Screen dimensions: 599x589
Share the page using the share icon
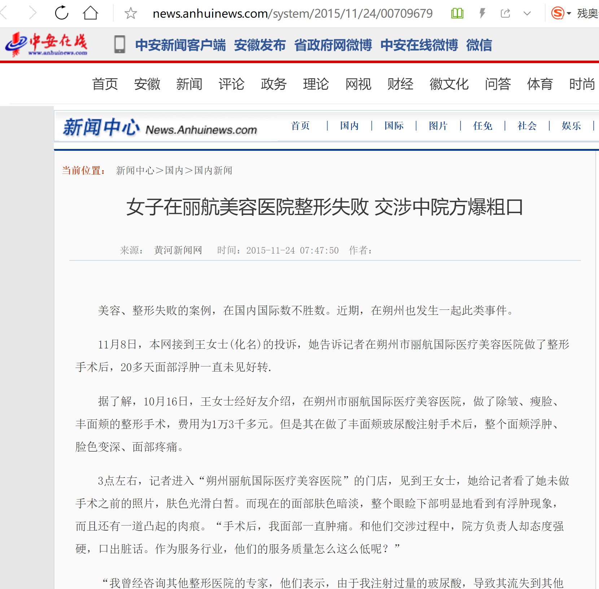(x=506, y=13)
